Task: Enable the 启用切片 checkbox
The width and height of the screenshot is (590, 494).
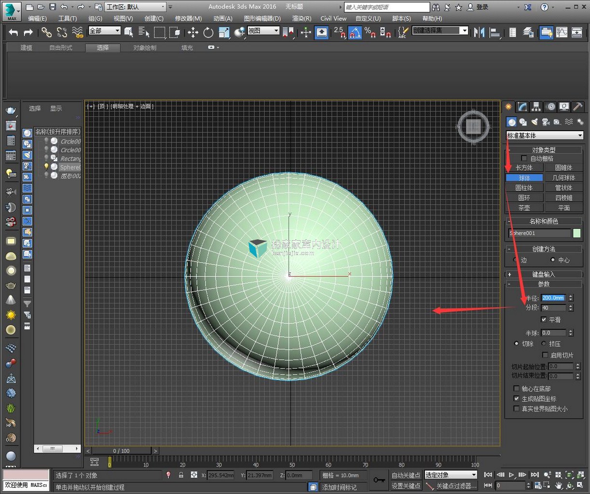Action: (545, 355)
